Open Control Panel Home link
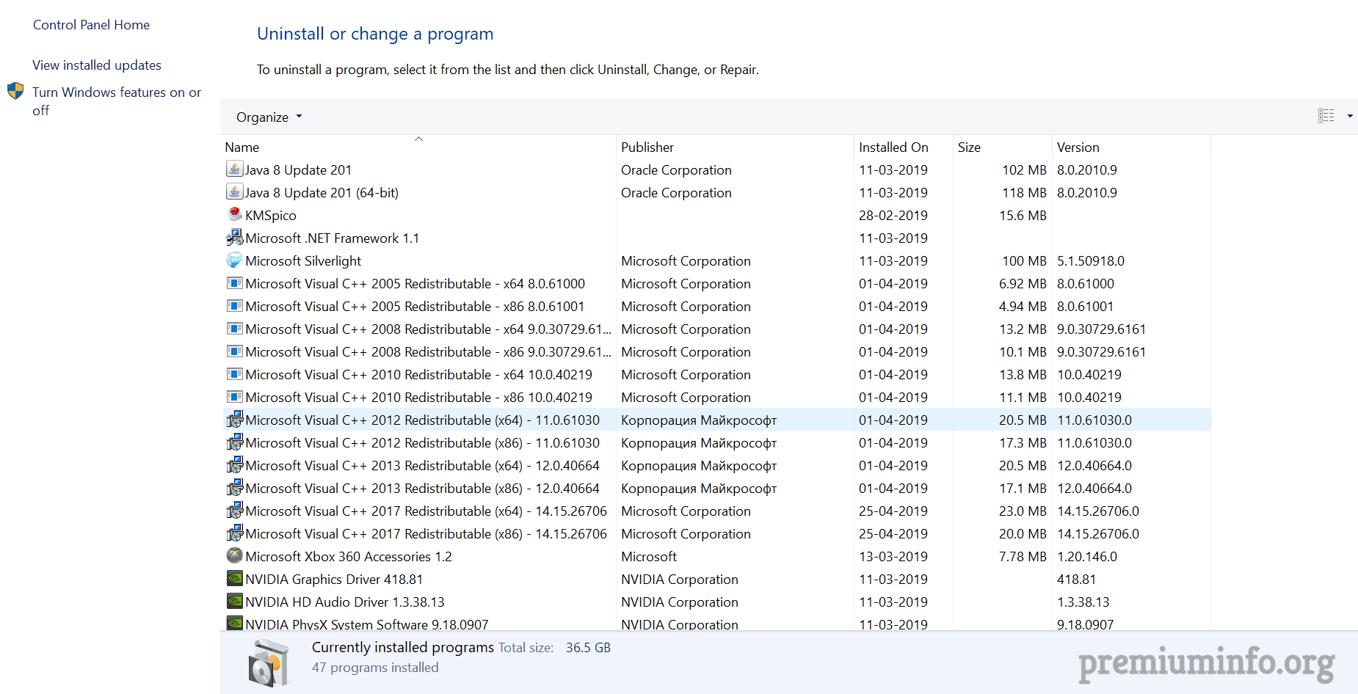 pyautogui.click(x=91, y=25)
